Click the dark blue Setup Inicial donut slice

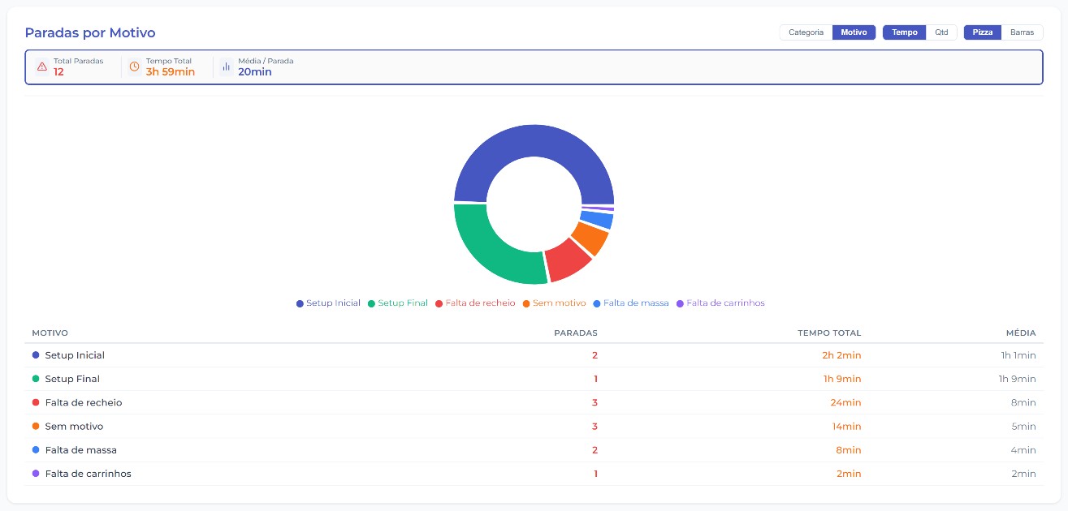click(x=534, y=141)
